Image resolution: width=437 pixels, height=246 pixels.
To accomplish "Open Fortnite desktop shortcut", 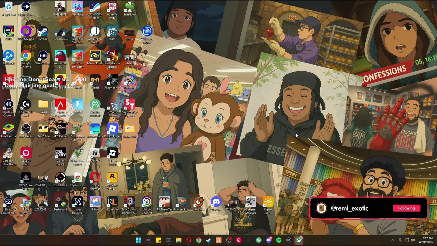I will pyautogui.click(x=77, y=107).
